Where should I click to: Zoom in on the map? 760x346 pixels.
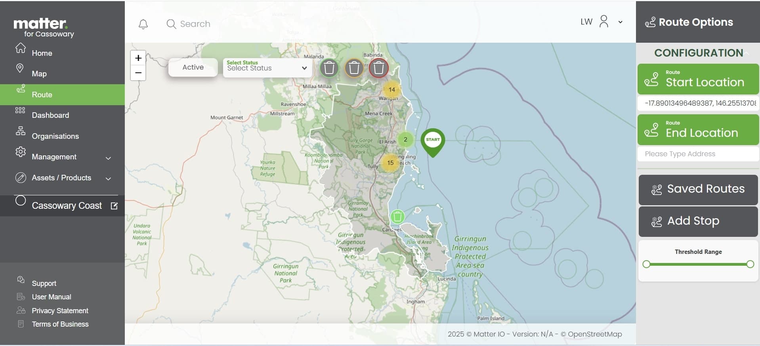coord(138,58)
